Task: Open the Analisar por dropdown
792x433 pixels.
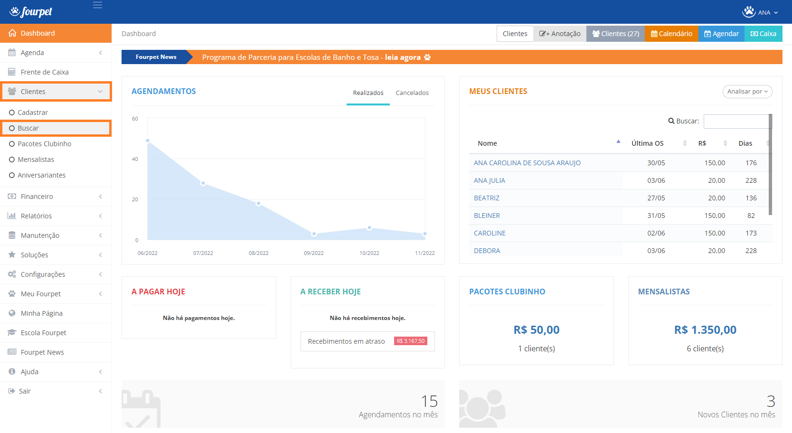Action: pyautogui.click(x=747, y=92)
